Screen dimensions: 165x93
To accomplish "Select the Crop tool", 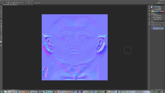I will (x=1, y=13).
